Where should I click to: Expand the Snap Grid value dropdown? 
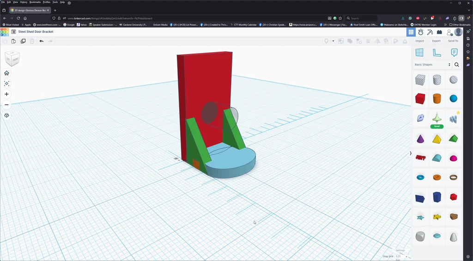[398, 256]
